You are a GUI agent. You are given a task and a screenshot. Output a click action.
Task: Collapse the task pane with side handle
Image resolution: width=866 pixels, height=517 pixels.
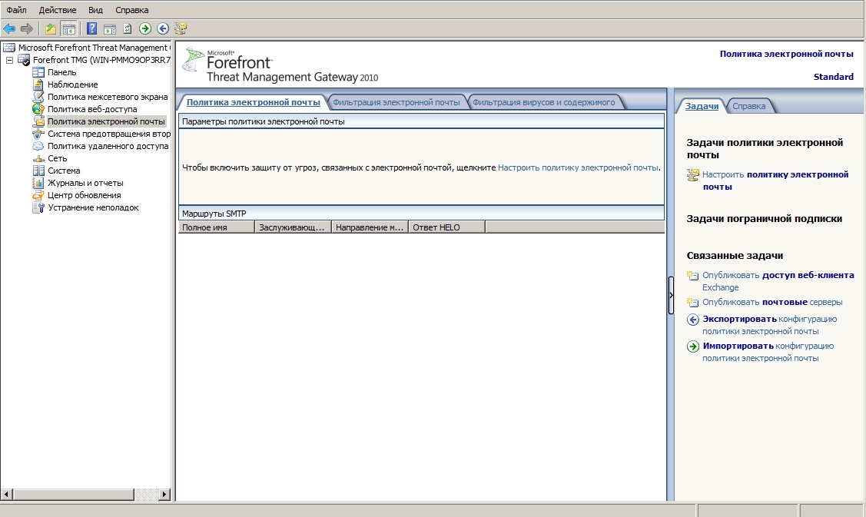[x=671, y=296]
